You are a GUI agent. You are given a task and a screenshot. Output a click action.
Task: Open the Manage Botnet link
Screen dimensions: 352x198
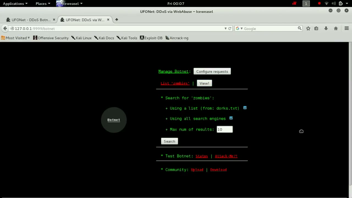173,71
